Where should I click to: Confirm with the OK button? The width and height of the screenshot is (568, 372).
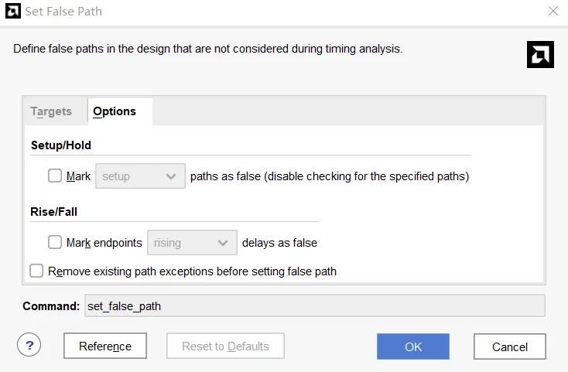[413, 346]
